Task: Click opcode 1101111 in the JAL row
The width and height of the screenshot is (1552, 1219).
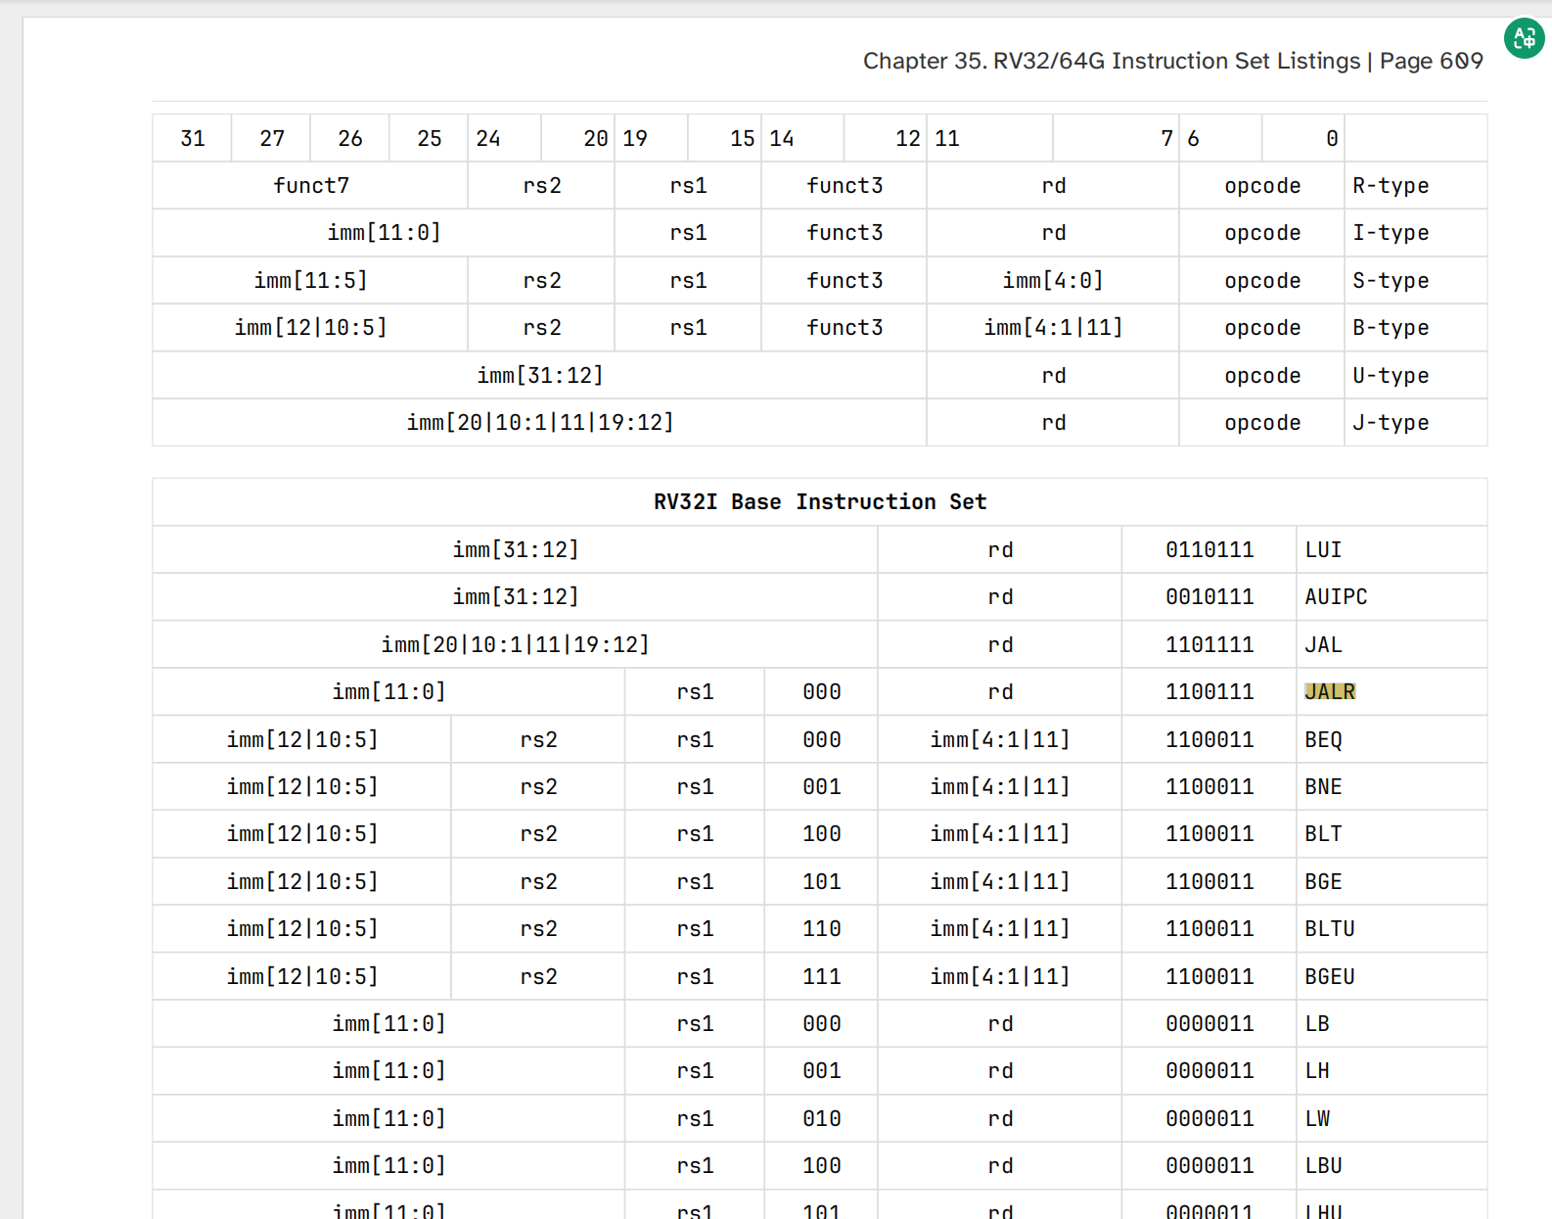Action: (x=1210, y=644)
